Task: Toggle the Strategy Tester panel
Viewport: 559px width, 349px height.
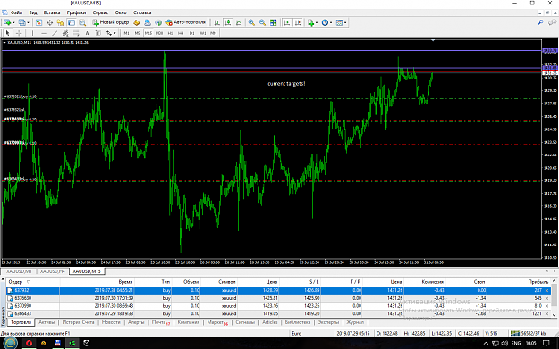Action: 82,22
